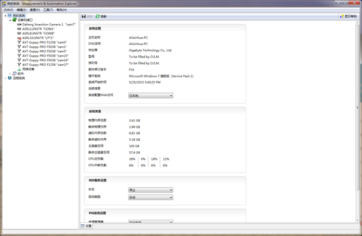Select AVT Guppy PRO F125B "cam17"
362x236 pixels.
[x=46, y=65]
